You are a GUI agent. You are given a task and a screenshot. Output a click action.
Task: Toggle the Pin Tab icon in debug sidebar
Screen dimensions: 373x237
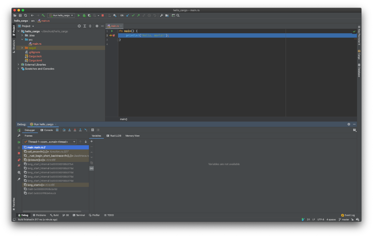pos(19,179)
